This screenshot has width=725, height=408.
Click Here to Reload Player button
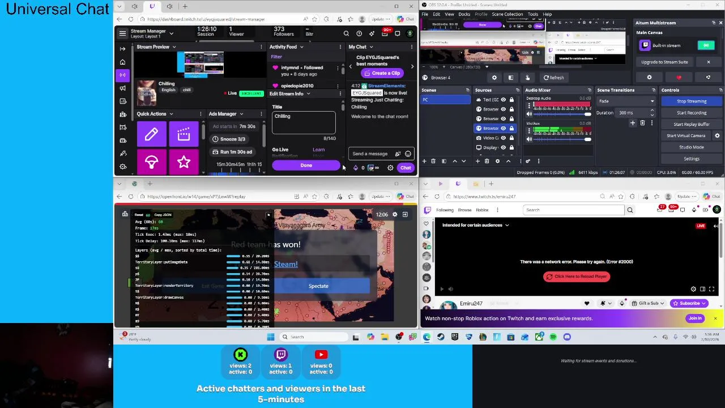tap(576, 277)
